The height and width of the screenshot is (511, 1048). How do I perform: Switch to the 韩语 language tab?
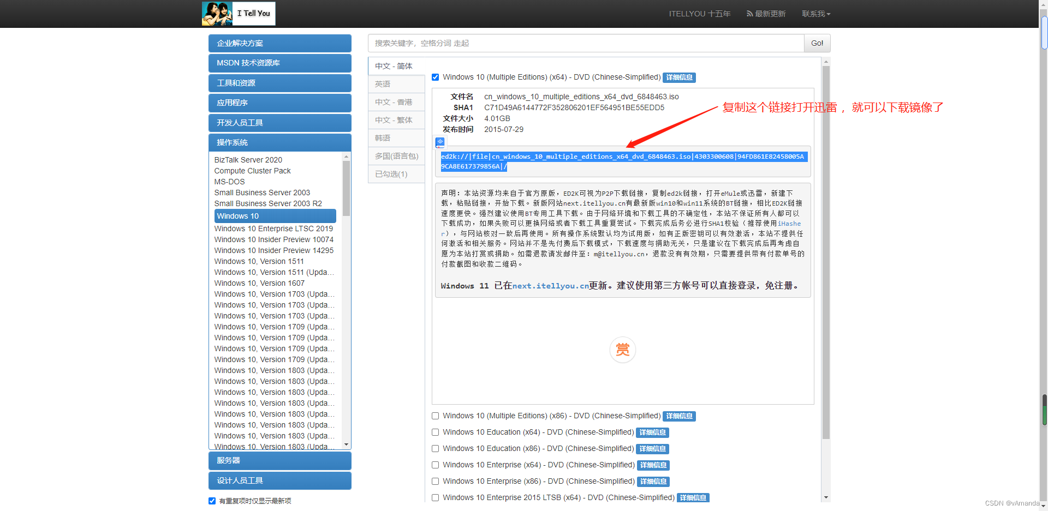tap(396, 138)
